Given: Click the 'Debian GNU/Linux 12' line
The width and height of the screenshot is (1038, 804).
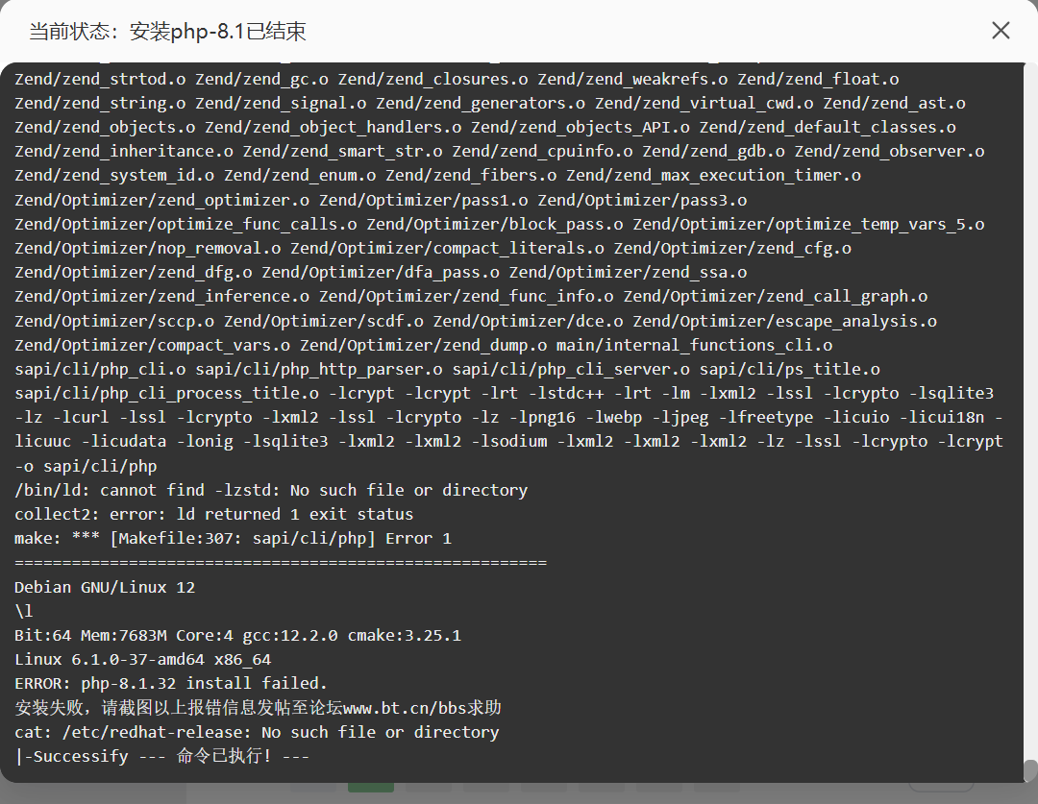Looking at the screenshot, I should (x=105, y=587).
